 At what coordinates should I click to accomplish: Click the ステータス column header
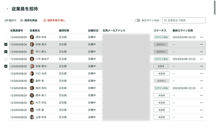pyautogui.click(x=160, y=31)
